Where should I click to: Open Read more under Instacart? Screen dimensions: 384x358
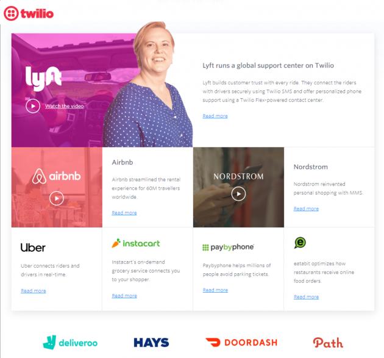click(124, 296)
